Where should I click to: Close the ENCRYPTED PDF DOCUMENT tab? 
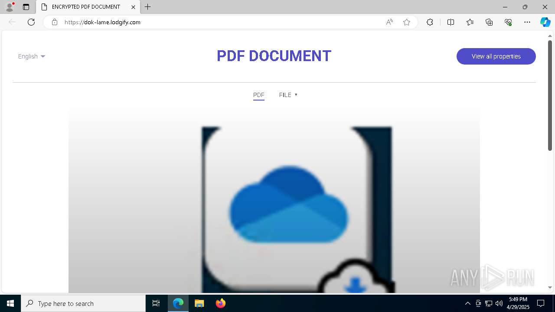pos(134,7)
